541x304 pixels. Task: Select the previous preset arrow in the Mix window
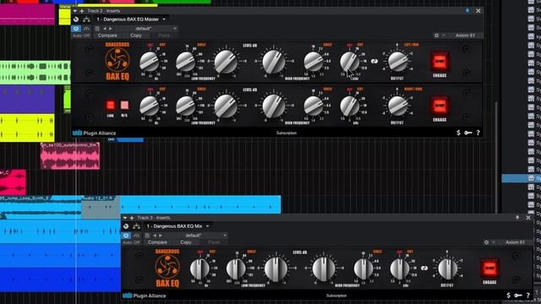155,236
